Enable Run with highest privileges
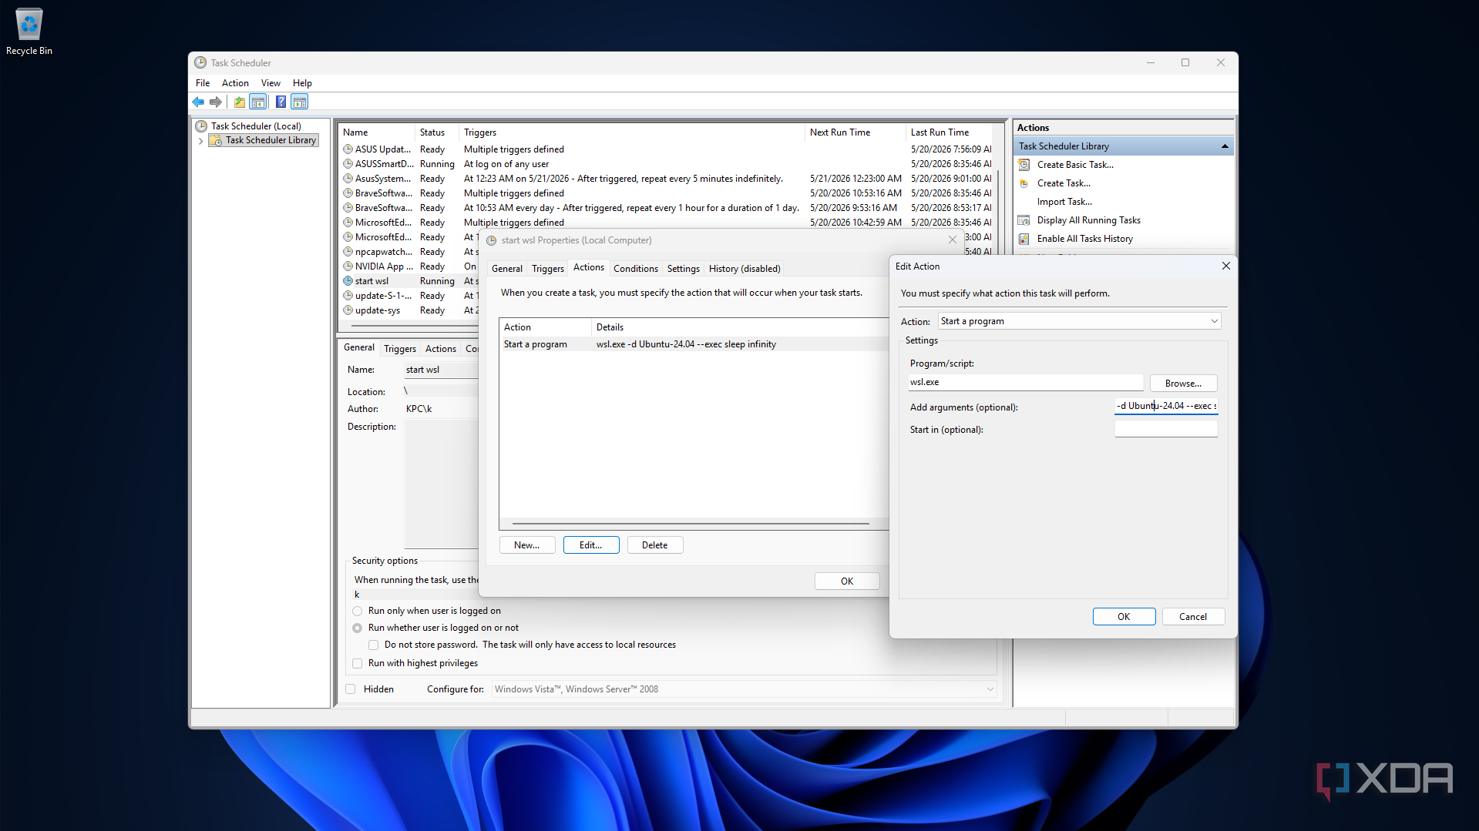1479x831 pixels. click(358, 663)
